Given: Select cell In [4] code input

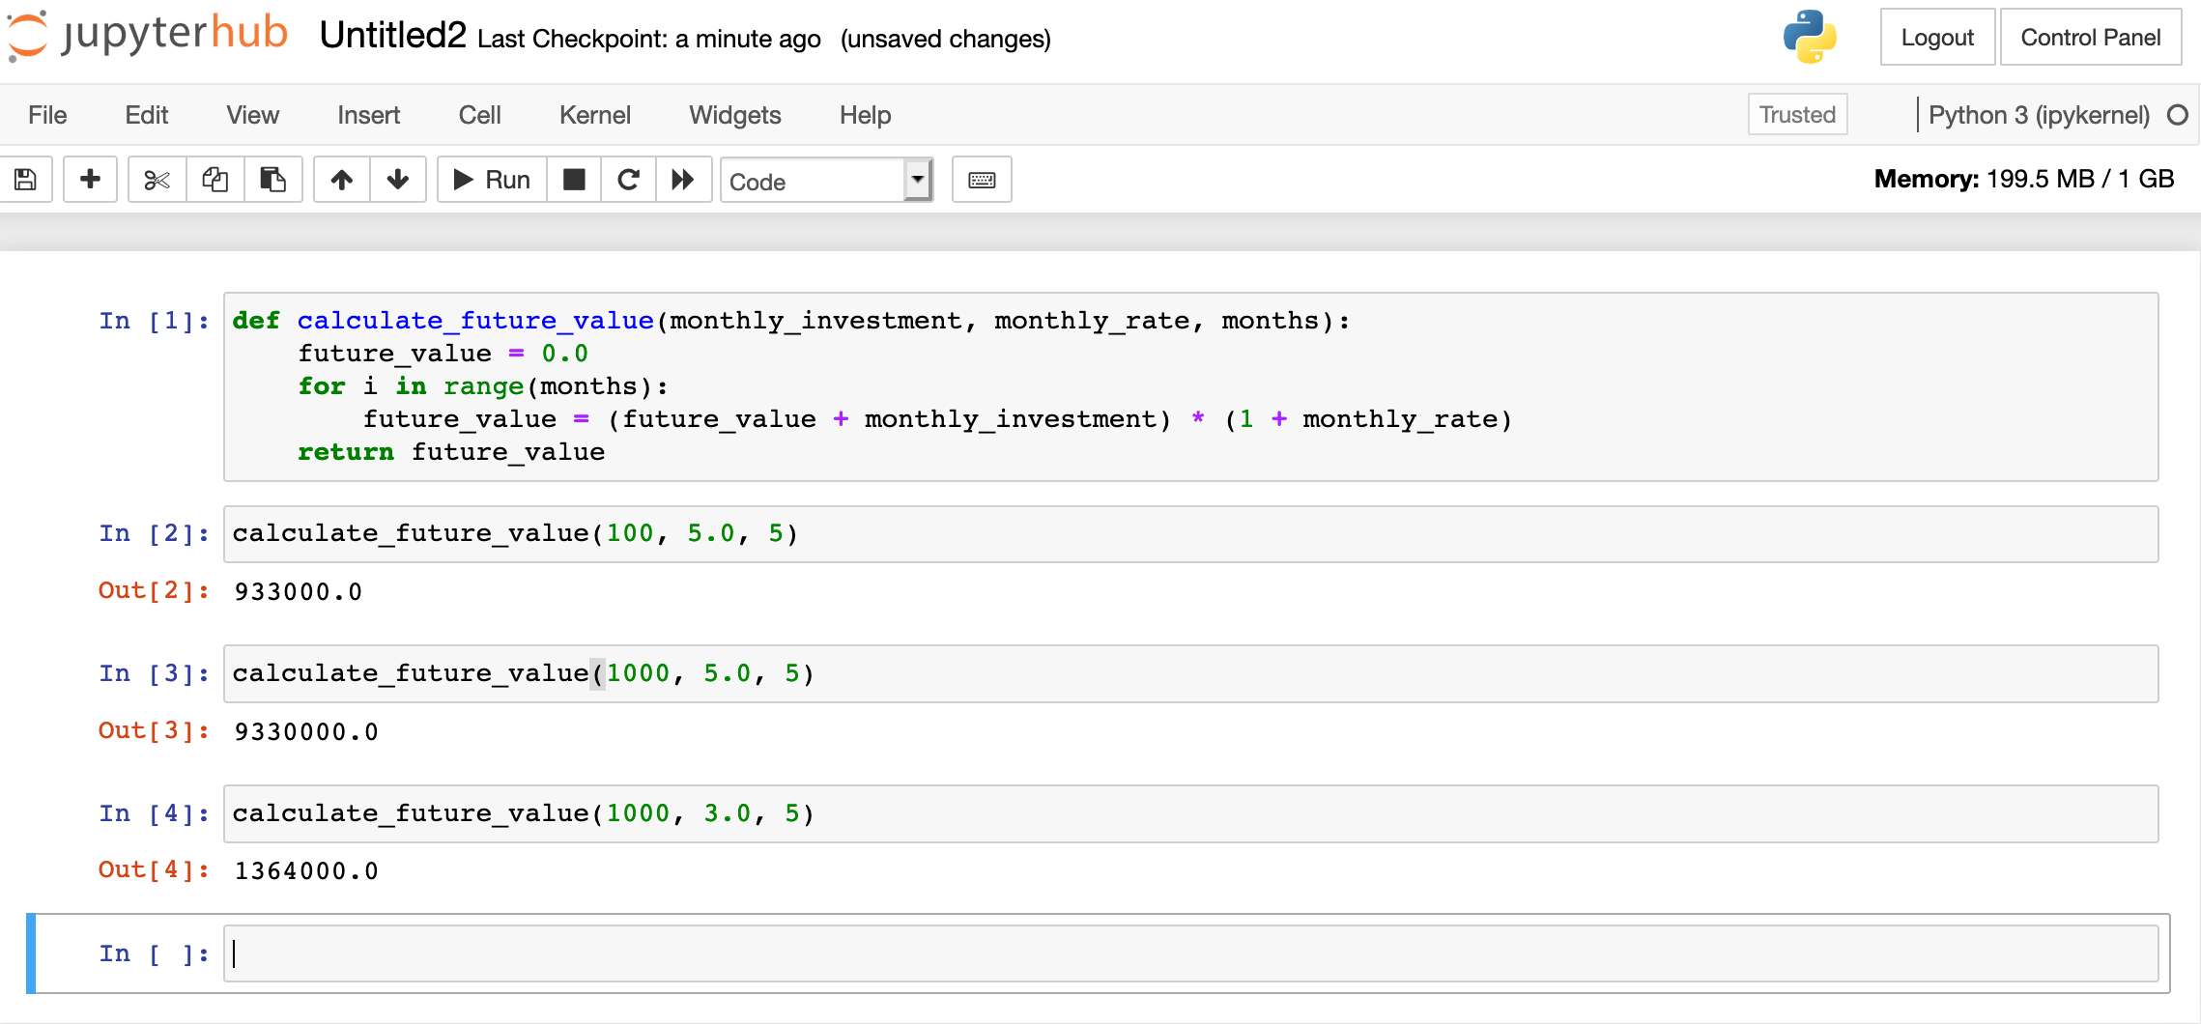Looking at the screenshot, I should tap(1190, 813).
